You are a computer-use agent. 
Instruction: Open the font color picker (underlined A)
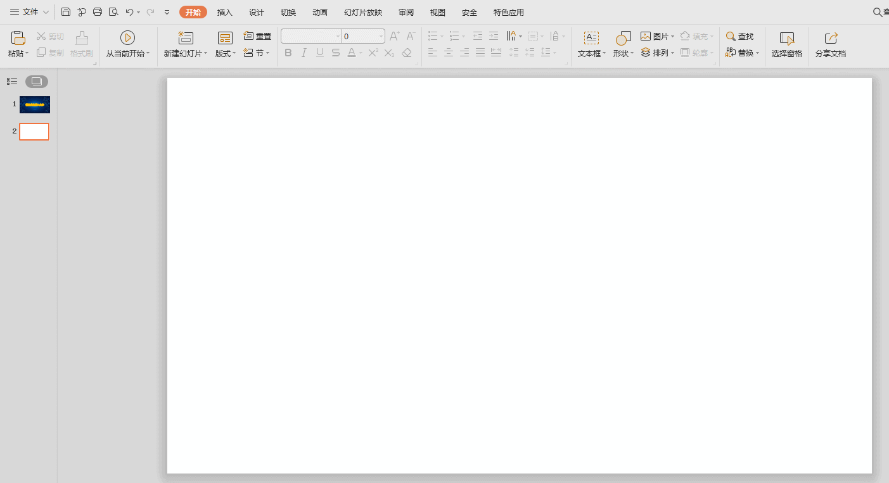(x=352, y=53)
